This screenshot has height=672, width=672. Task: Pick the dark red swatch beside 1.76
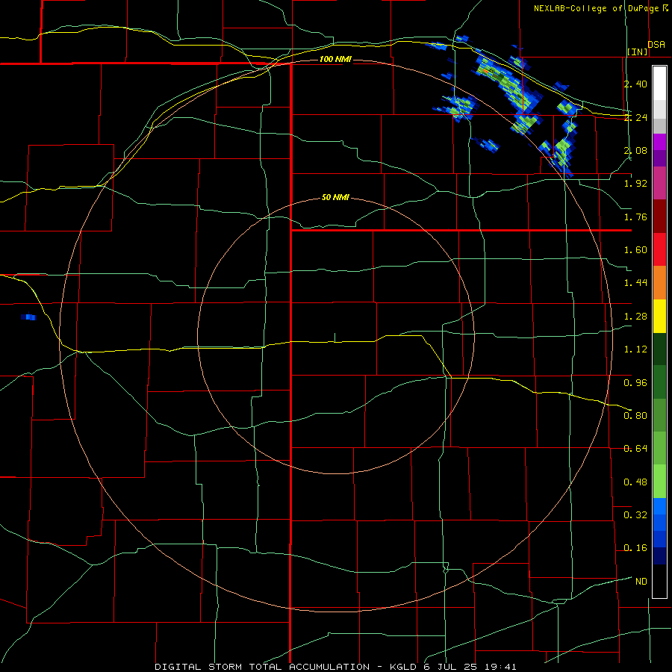tap(659, 217)
